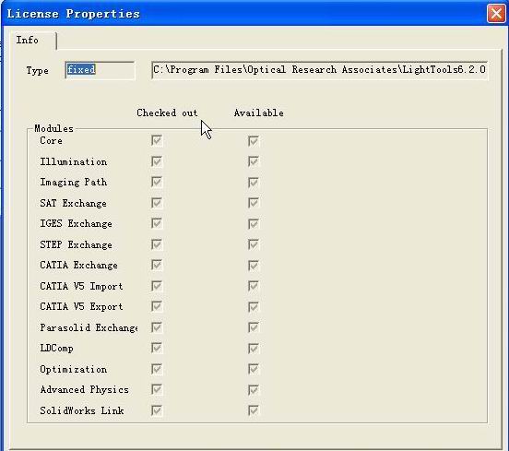Image resolution: width=509 pixels, height=451 pixels.
Task: Toggle Imaging Path available checkbox
Action: (x=254, y=183)
